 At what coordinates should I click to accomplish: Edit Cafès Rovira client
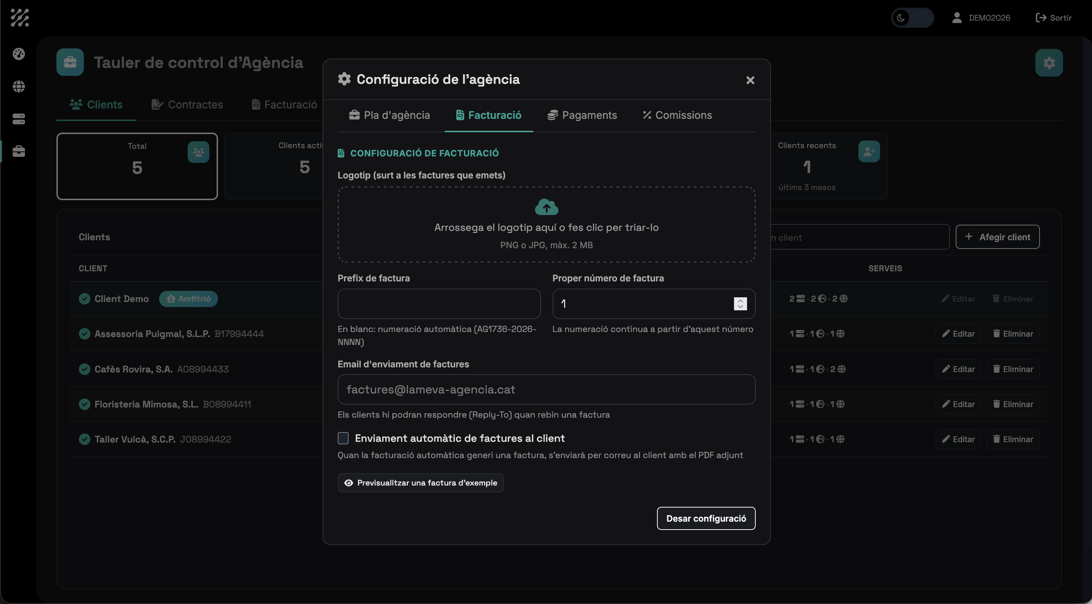[958, 369]
